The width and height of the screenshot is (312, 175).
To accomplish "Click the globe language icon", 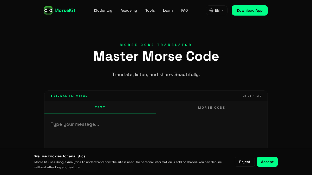I will point(211,10).
